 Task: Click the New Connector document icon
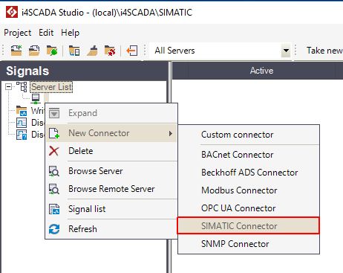pyautogui.click(x=54, y=133)
